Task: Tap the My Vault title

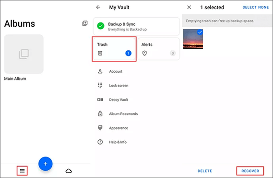Action: tap(119, 7)
